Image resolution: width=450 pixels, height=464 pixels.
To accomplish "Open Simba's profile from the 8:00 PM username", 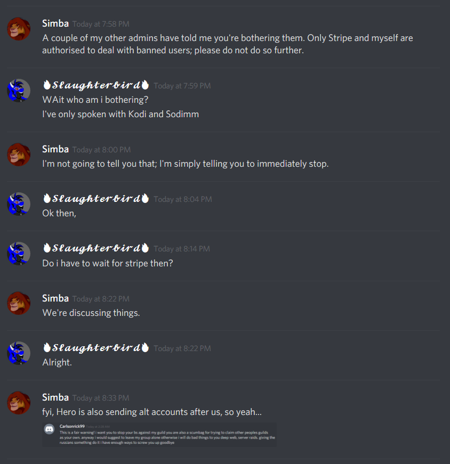I will pyautogui.click(x=55, y=149).
